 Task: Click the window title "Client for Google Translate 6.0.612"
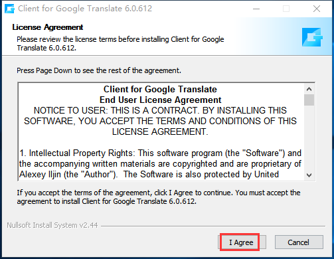[x=85, y=9]
